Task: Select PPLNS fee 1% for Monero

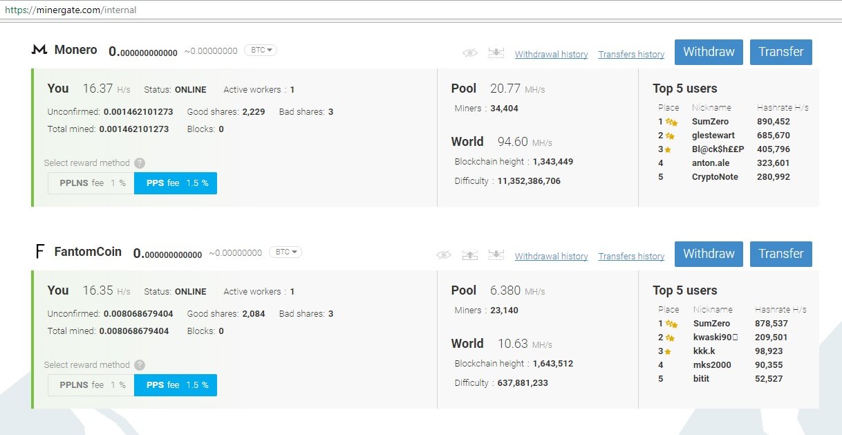Action: pyautogui.click(x=91, y=183)
